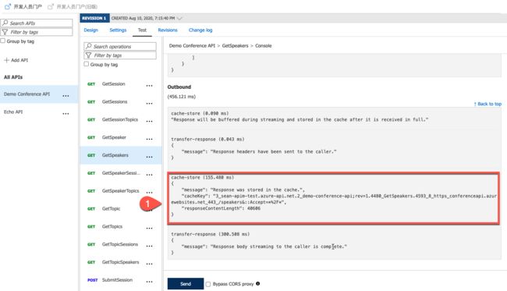Viewport: 507px width, 291px height.
Task: Focus the Search APIs input field
Action: pyautogui.click(x=37, y=23)
